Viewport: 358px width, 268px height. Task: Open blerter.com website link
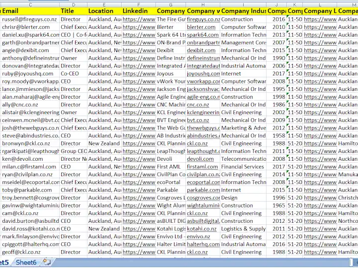[201, 27]
